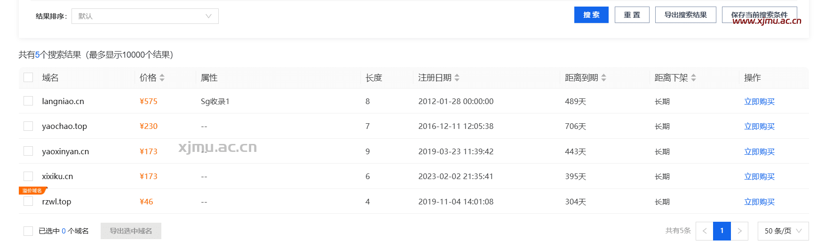Image resolution: width=825 pixels, height=248 pixels.
Task: Click the 长度 column header
Action: 374,78
